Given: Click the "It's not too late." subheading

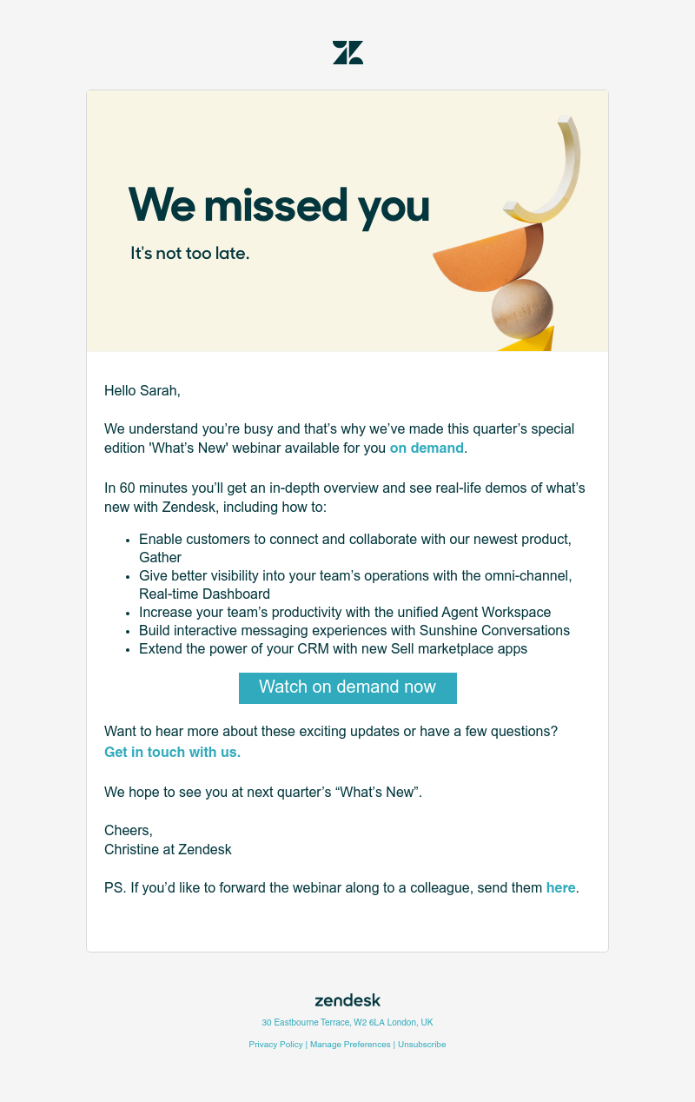Looking at the screenshot, I should tap(190, 254).
